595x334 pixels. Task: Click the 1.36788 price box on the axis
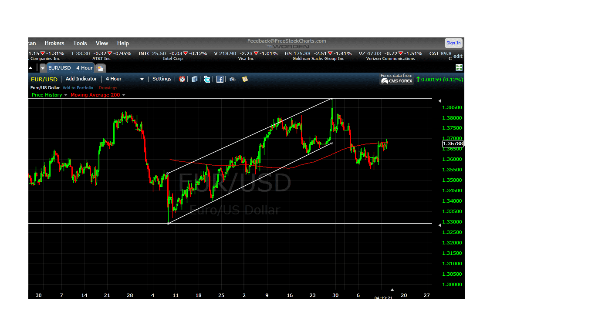453,144
